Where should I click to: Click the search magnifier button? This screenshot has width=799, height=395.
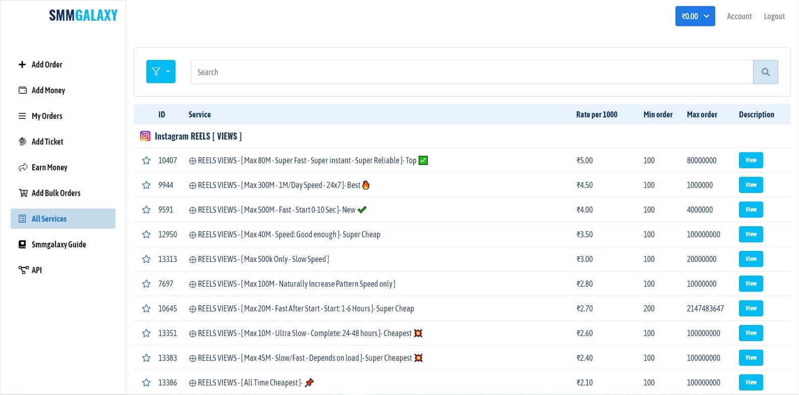tap(765, 72)
